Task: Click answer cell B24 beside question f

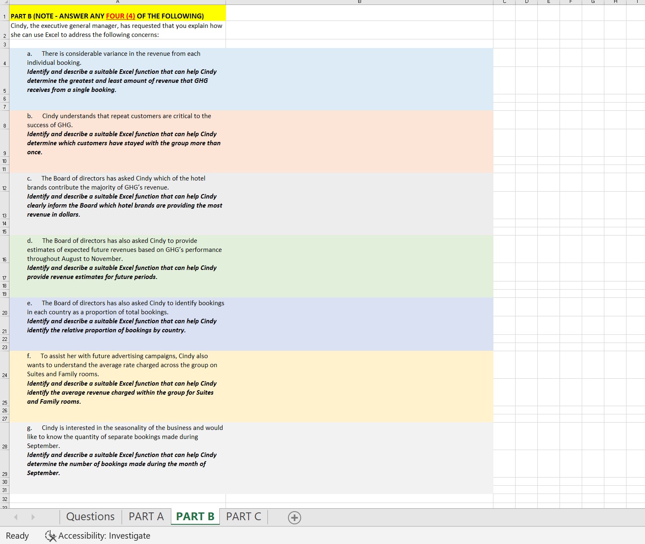Action: 359,365
